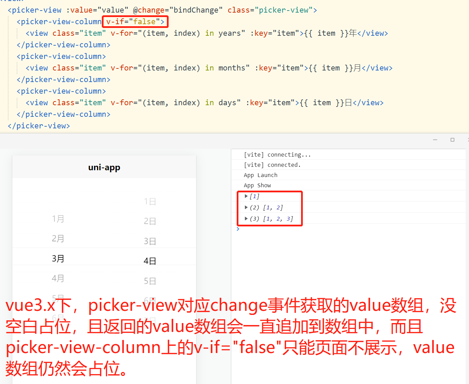This screenshot has height=384, width=469.
Task: Select 2月 in the month column
Action: pos(58,239)
